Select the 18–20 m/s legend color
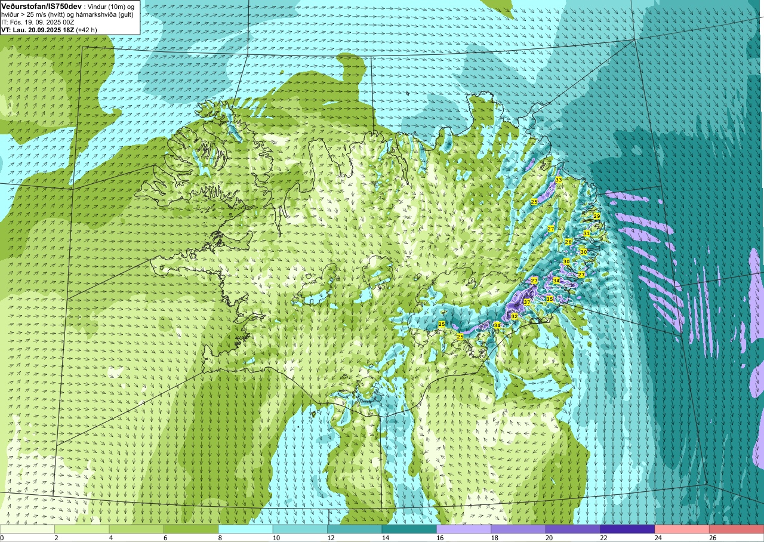764x542 pixels. pyautogui.click(x=518, y=529)
